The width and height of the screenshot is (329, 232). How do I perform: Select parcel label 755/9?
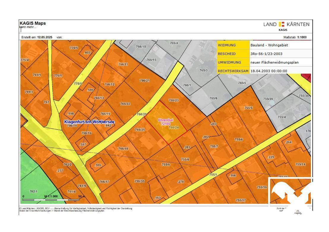click(x=166, y=165)
